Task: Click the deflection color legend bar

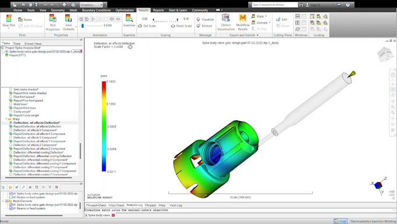Action: 104,126
